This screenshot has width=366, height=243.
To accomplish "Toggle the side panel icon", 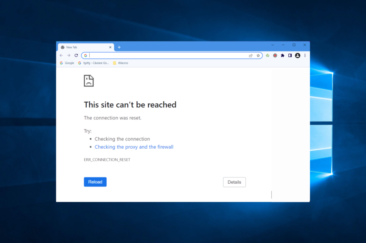I will point(290,56).
